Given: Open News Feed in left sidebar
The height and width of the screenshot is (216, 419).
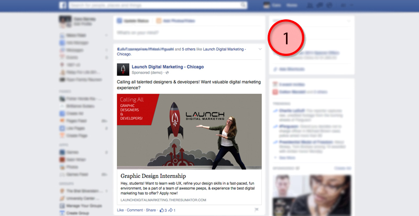Looking at the screenshot, I should 76,35.
